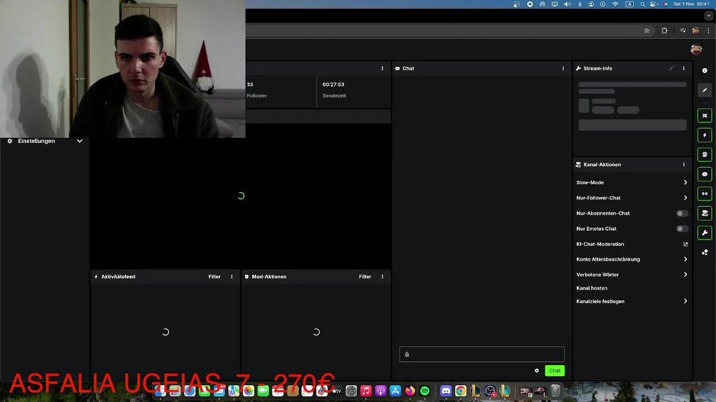
Task: Toggle Nur-Abonnenten-Chat switch
Action: [682, 213]
